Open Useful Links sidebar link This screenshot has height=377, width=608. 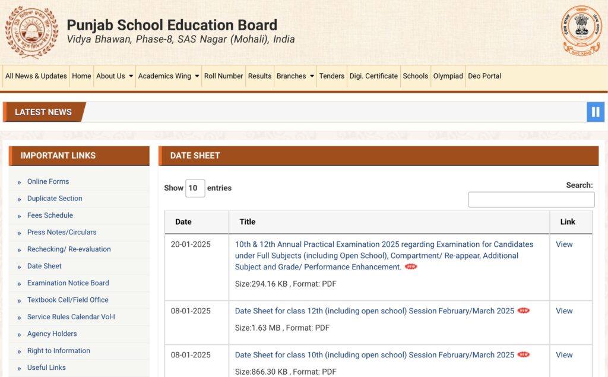click(x=46, y=367)
